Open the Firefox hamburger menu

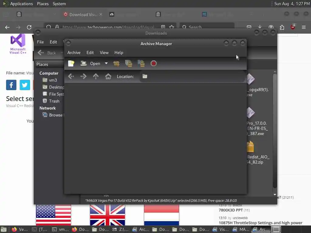304,27
